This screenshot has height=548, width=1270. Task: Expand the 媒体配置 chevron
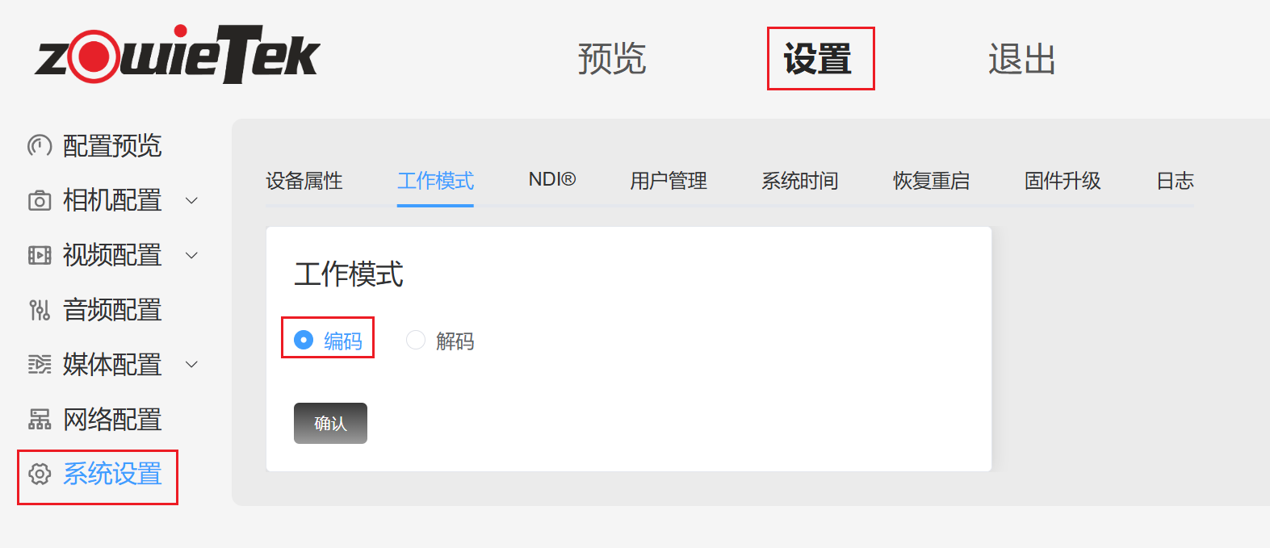click(x=192, y=365)
